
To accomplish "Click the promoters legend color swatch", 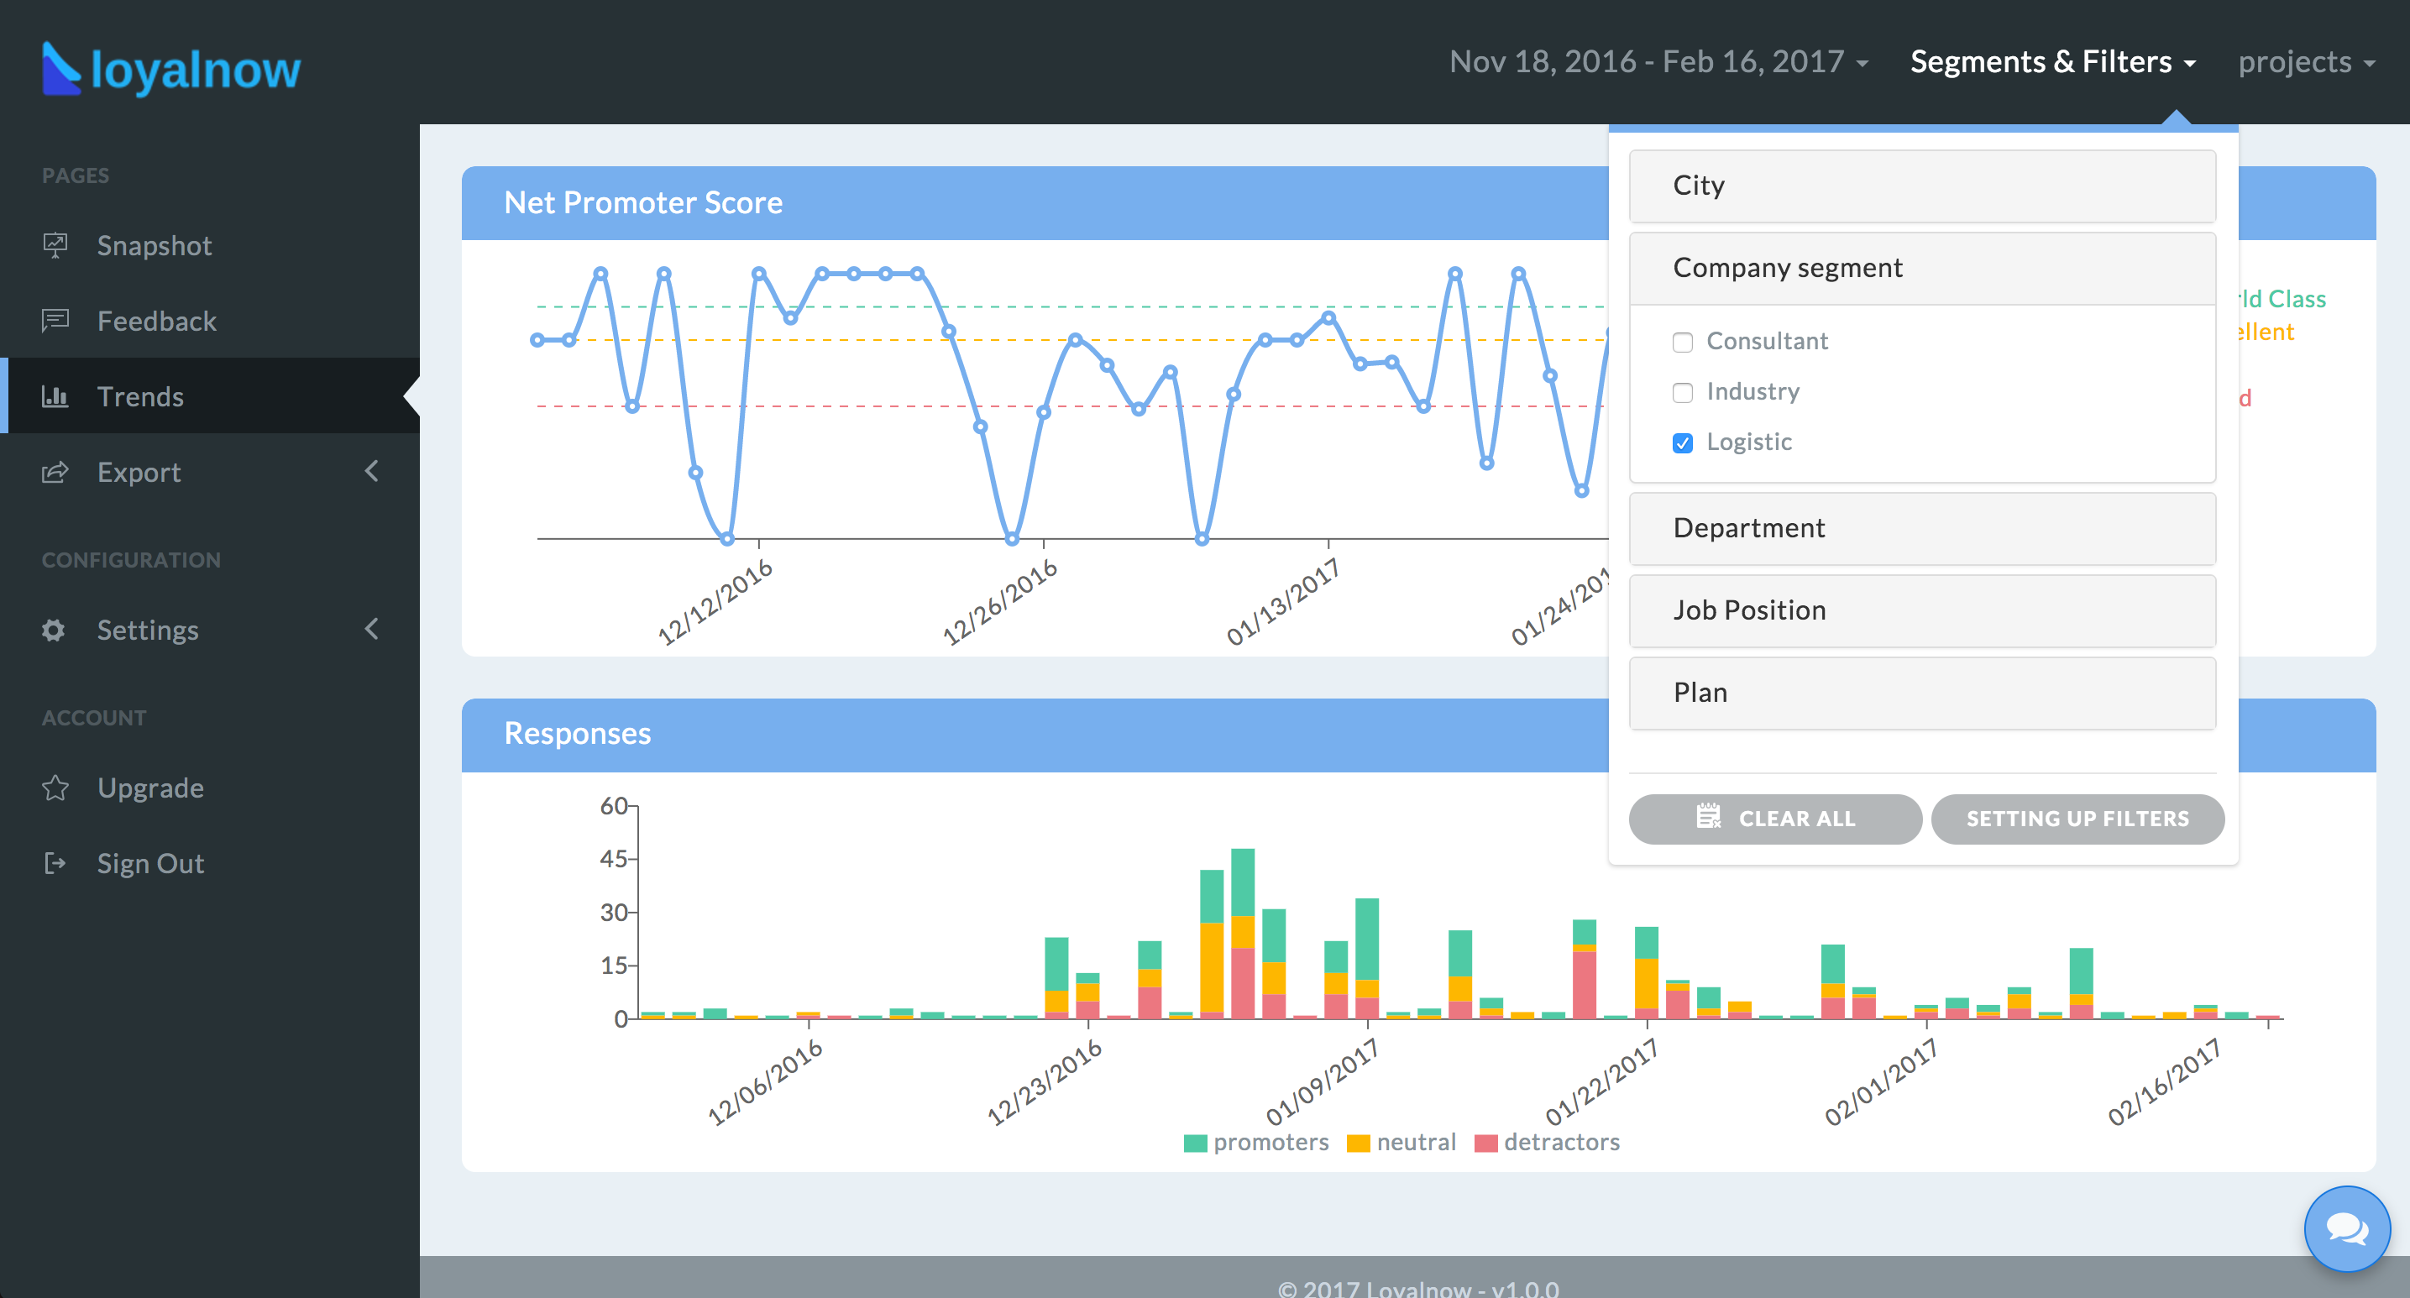I will [1195, 1143].
